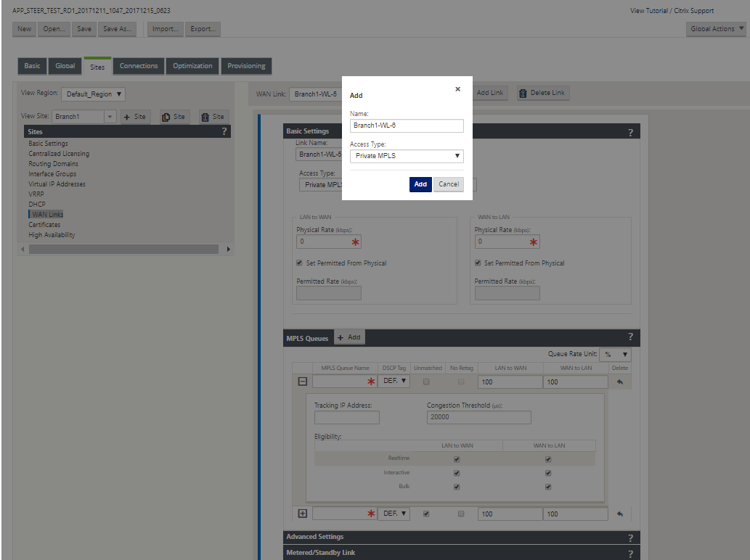Collapse first MPLS queue row minus icon

[x=302, y=382]
